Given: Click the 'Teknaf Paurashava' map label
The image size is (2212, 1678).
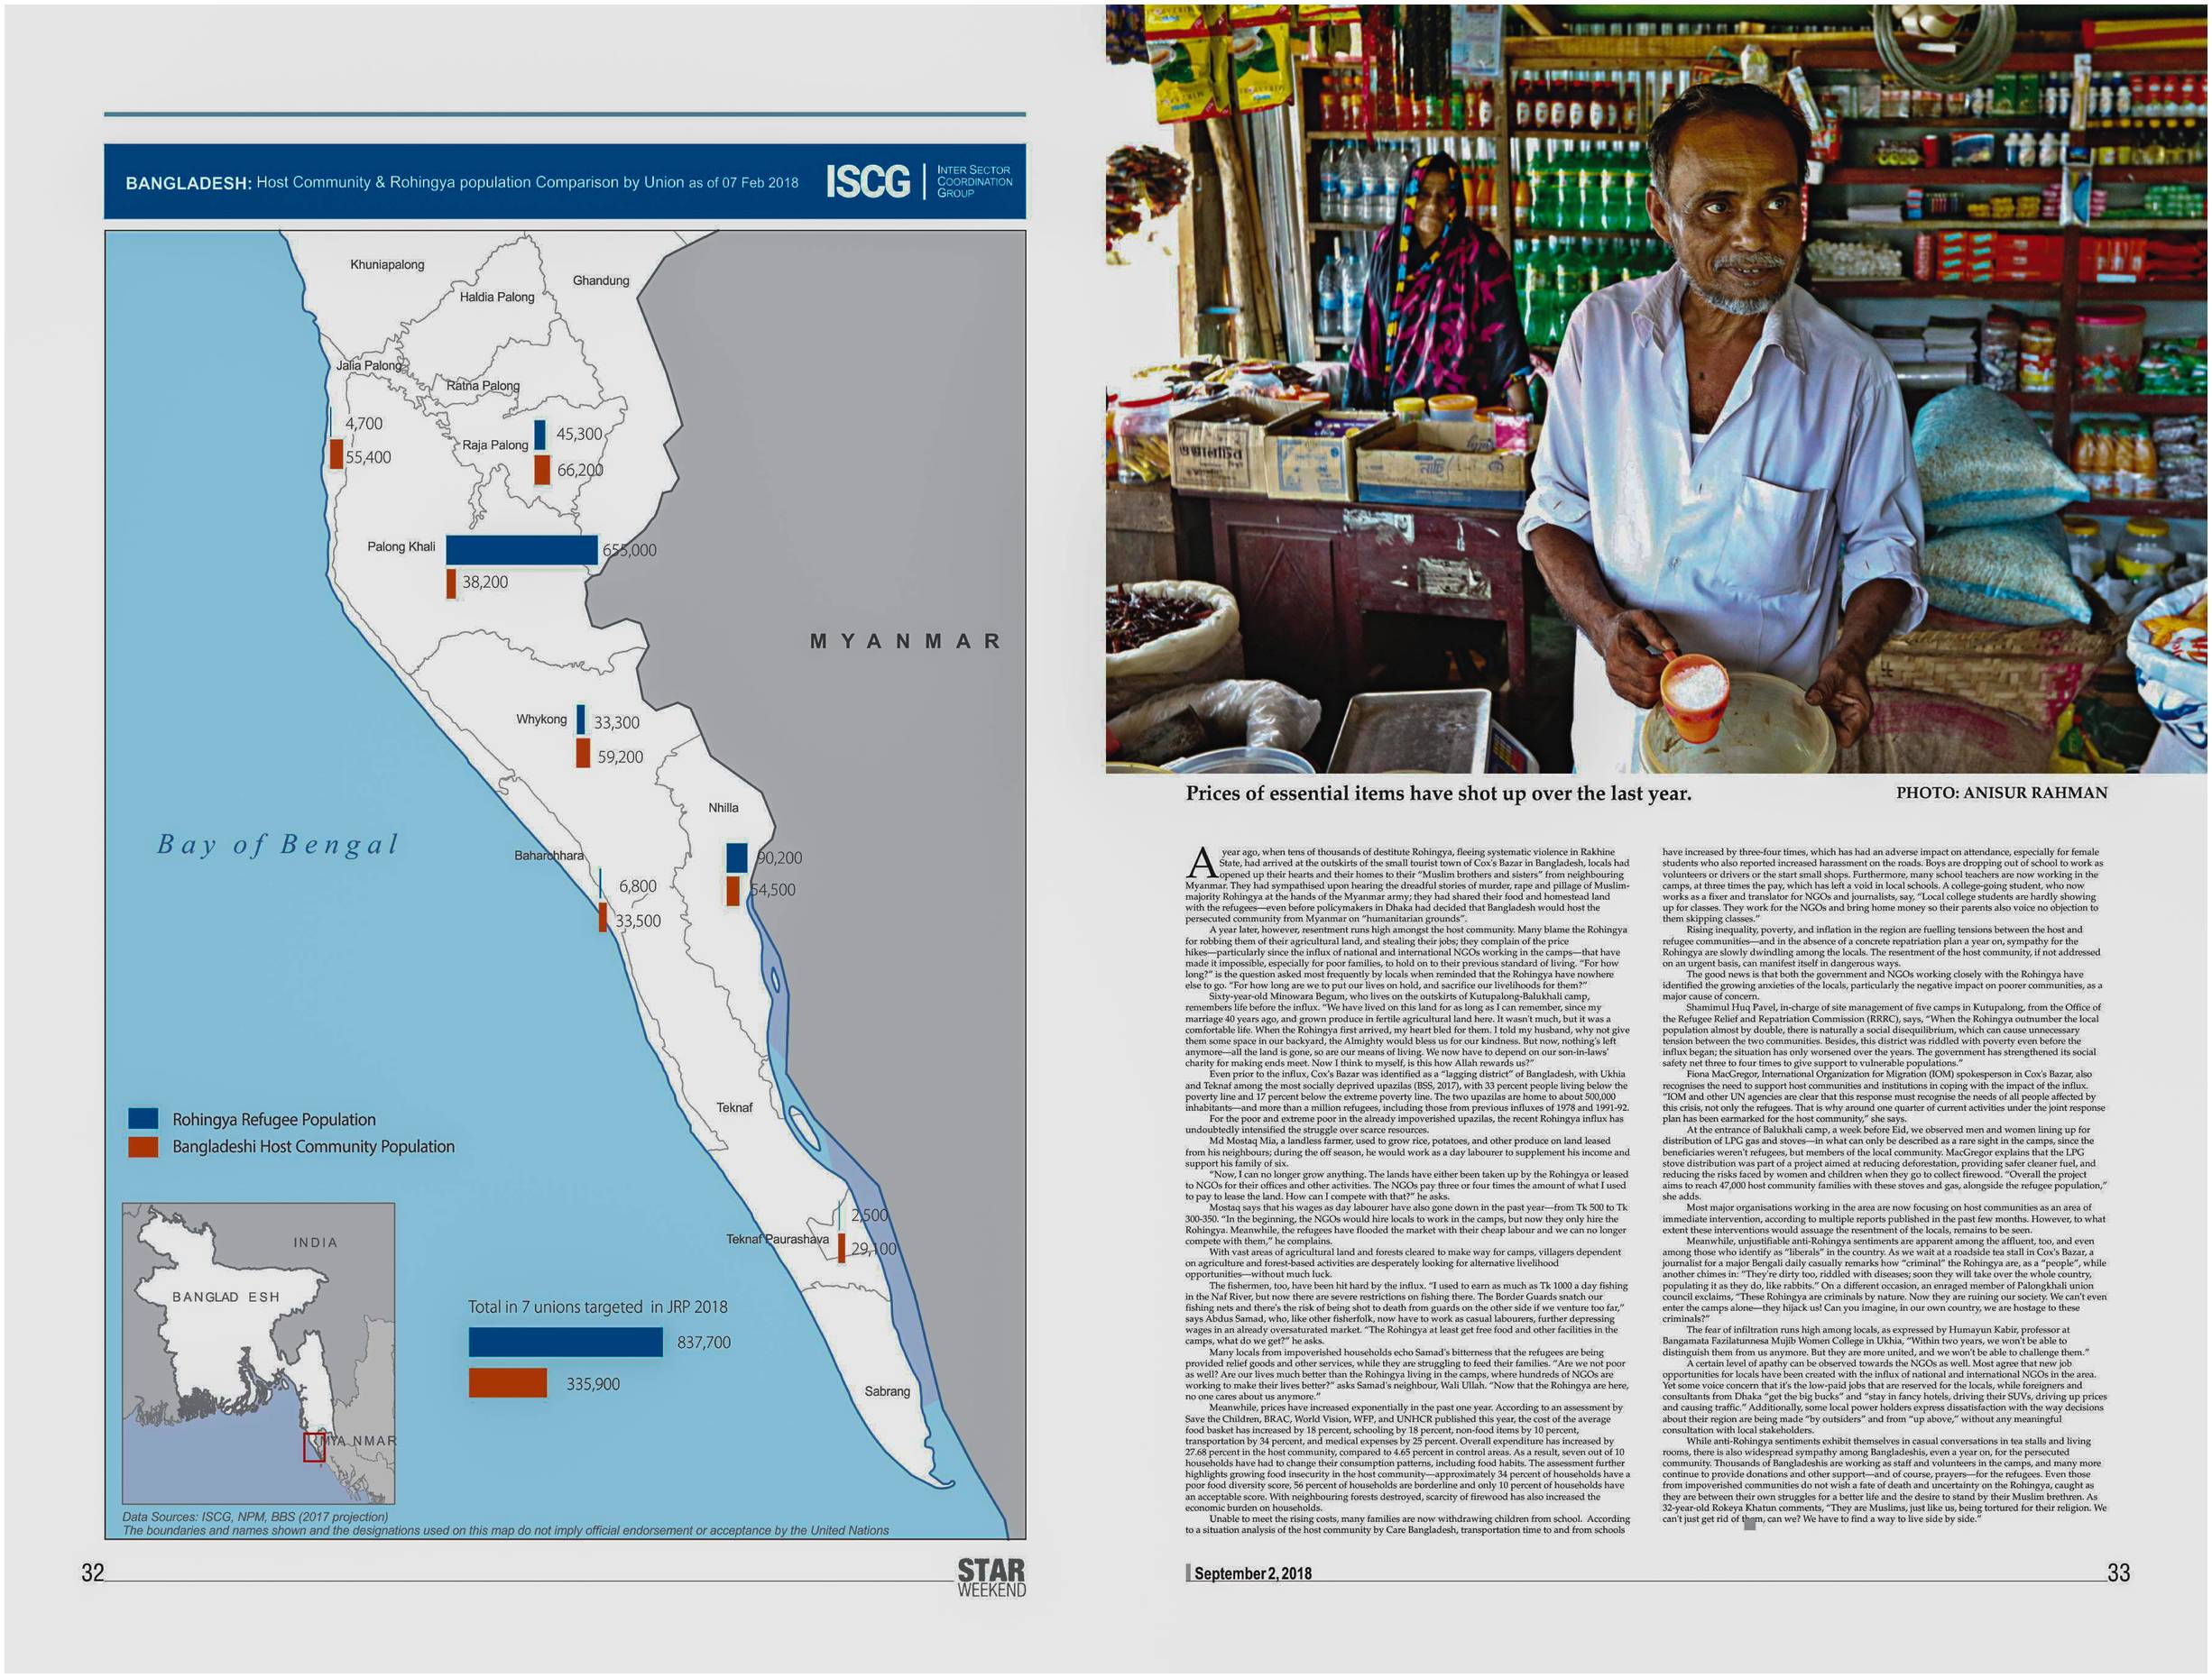Looking at the screenshot, I should 776,1238.
